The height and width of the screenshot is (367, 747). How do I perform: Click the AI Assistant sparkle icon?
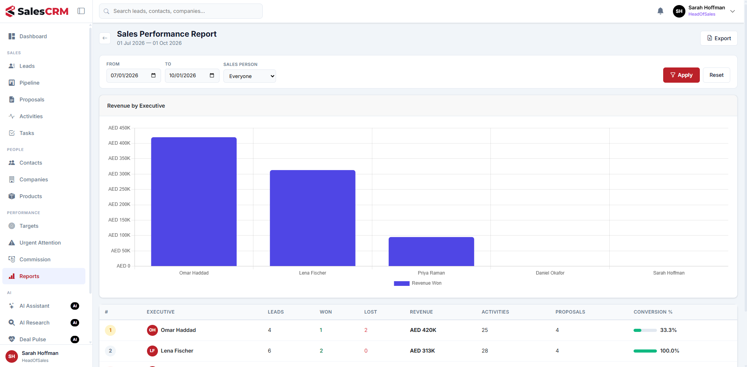coord(12,306)
